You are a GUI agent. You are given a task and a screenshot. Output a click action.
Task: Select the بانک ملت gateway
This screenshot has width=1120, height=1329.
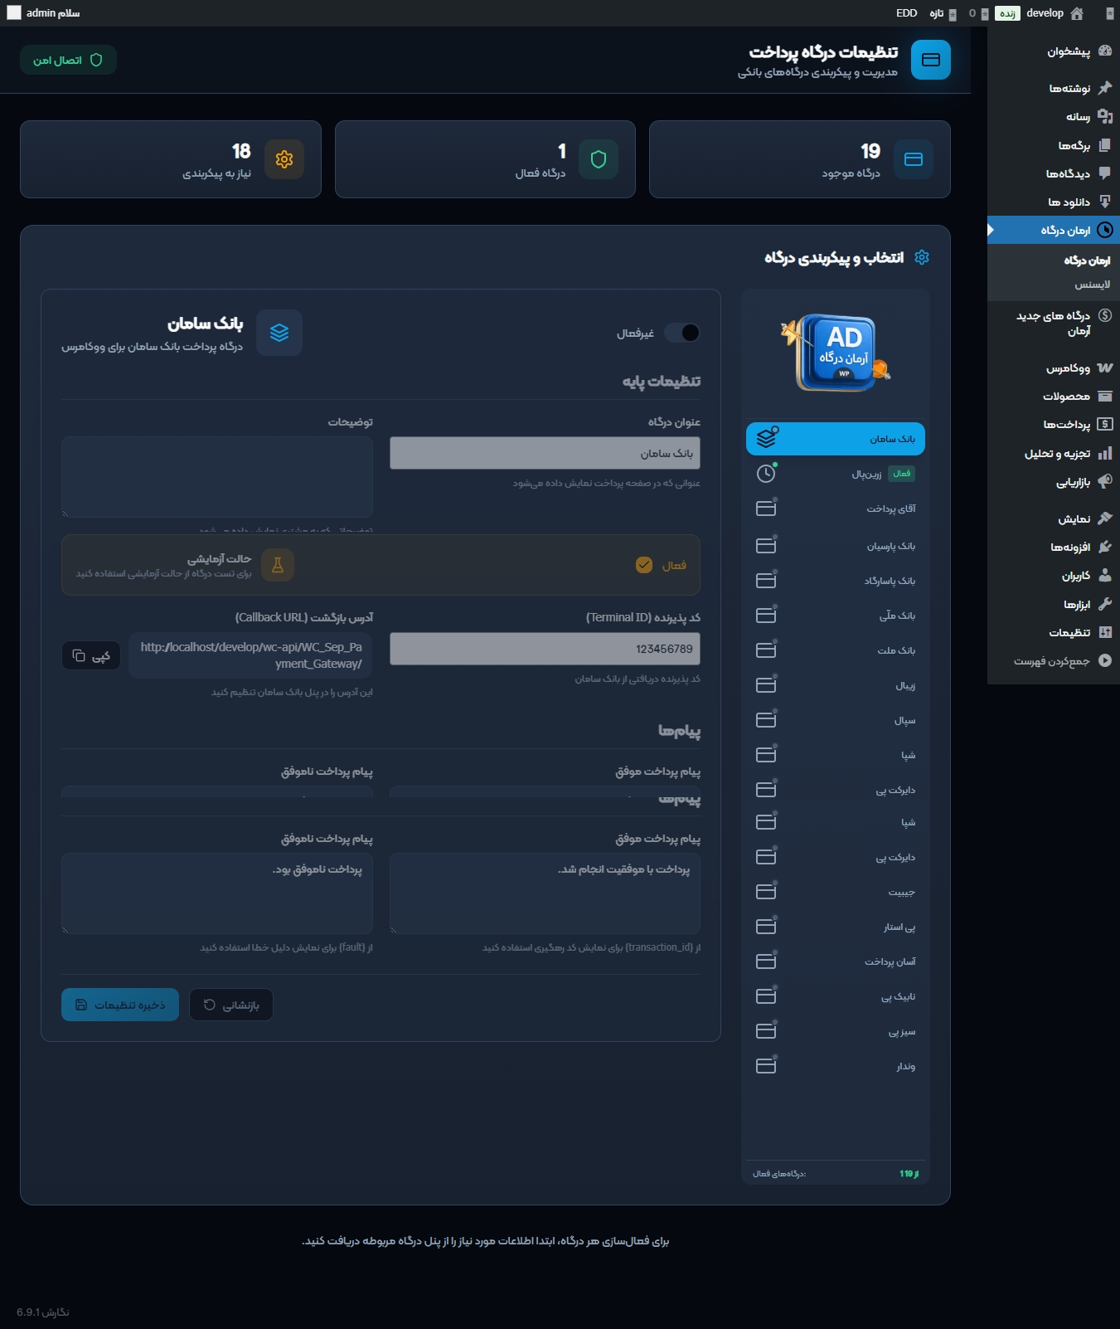[x=836, y=650]
